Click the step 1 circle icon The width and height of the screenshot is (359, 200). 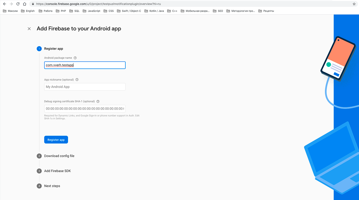[x=39, y=49]
